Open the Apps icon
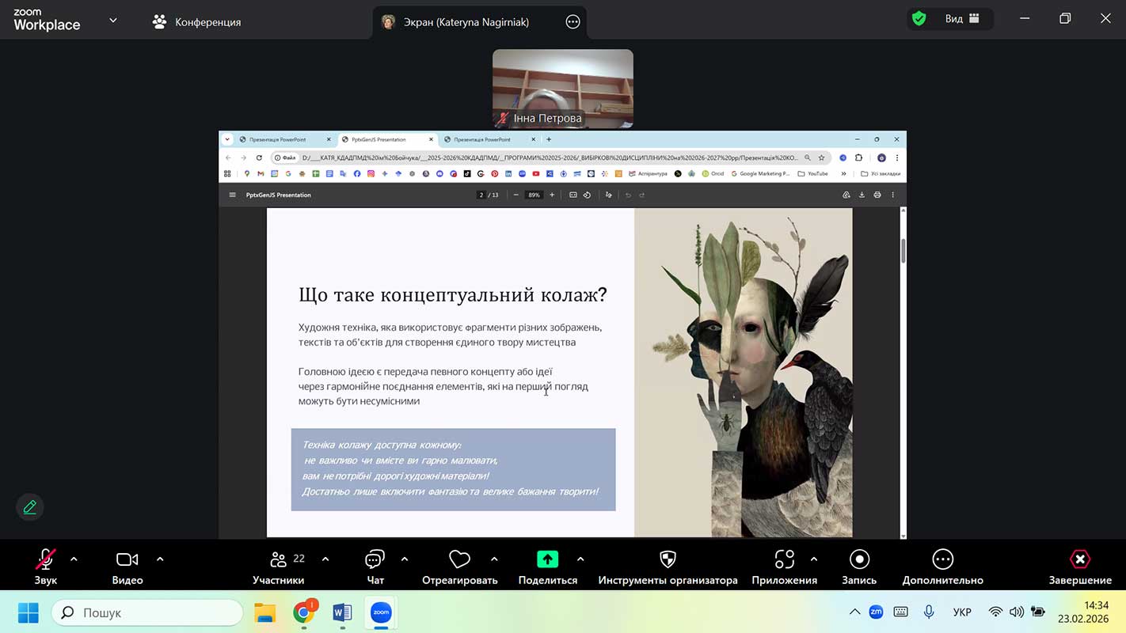This screenshot has height=633, width=1126. [784, 559]
